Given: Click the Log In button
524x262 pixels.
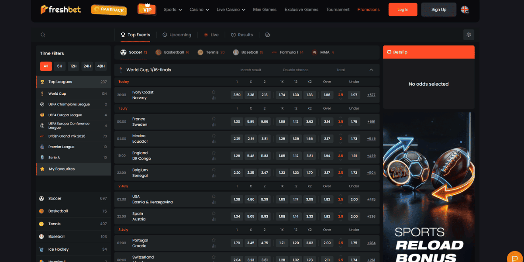Looking at the screenshot, I should (x=403, y=10).
